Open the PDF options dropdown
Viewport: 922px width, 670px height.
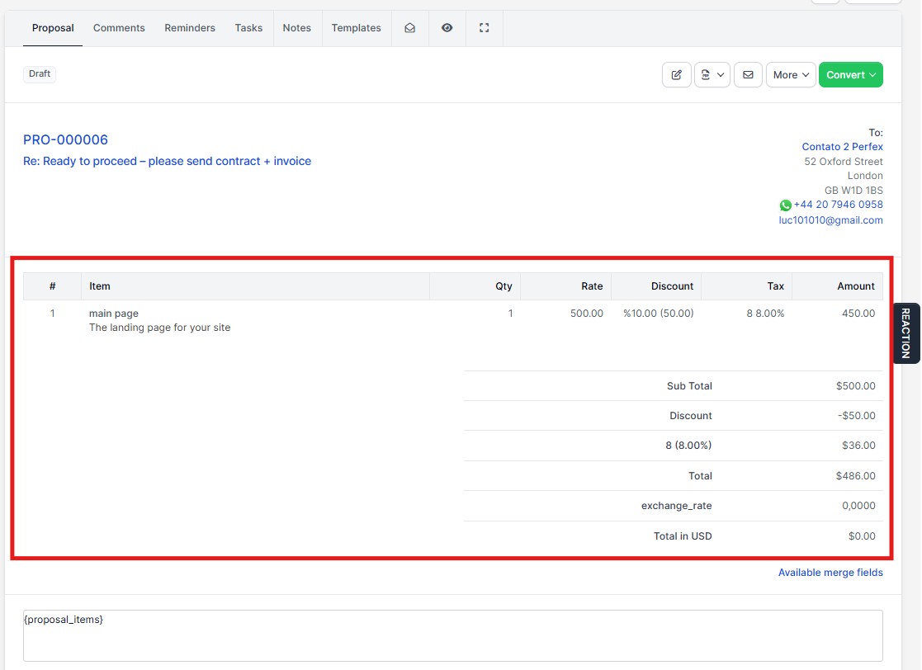(x=712, y=74)
